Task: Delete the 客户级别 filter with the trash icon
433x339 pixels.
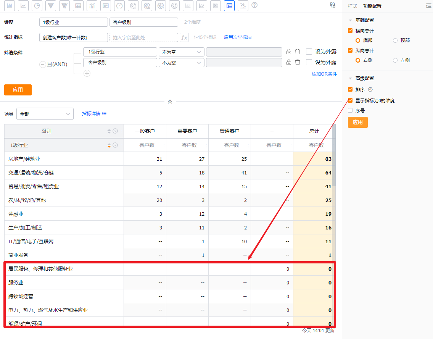Action: coord(298,63)
